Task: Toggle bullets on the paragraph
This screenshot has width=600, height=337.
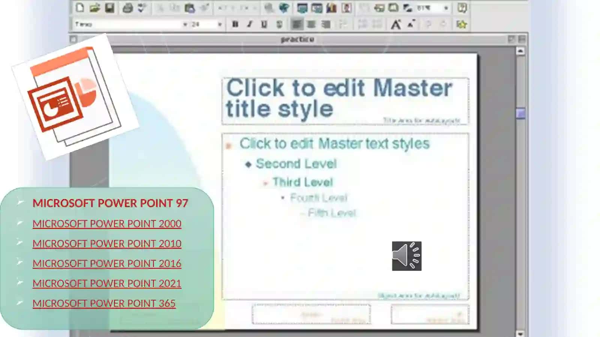Action: [x=343, y=24]
